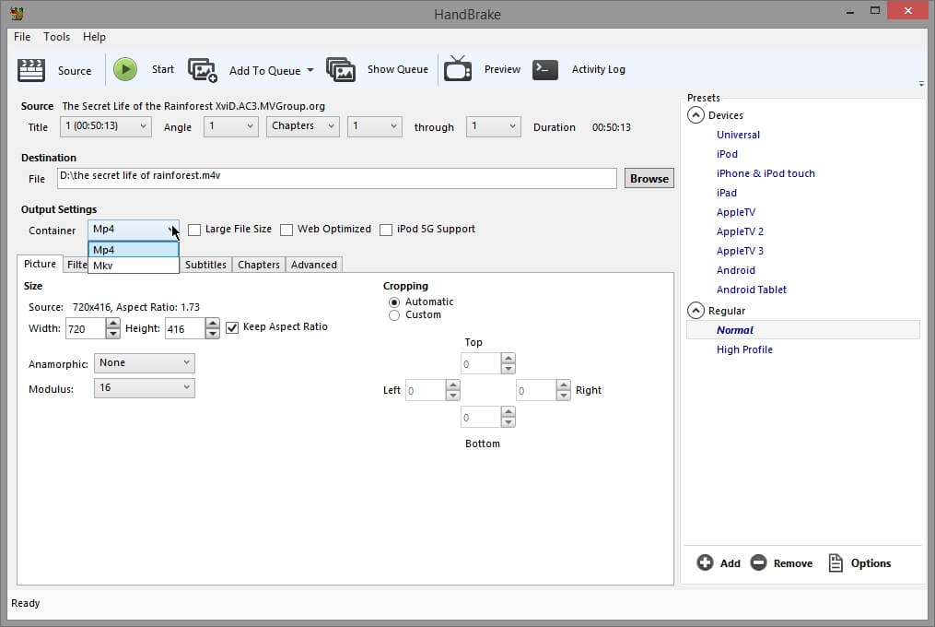
Task: Uncheck Keep Aspect Ratio
Action: click(x=232, y=327)
